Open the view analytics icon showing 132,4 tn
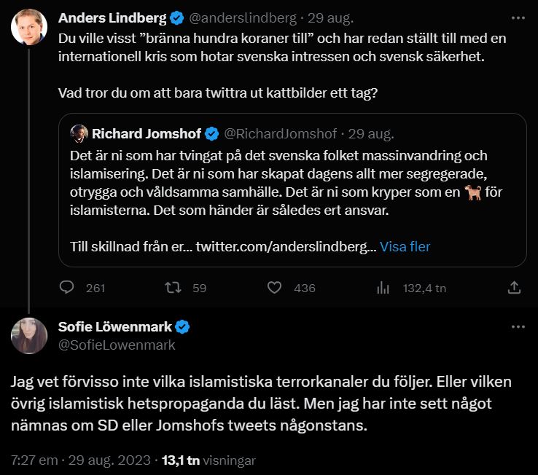The image size is (538, 475). (383, 288)
